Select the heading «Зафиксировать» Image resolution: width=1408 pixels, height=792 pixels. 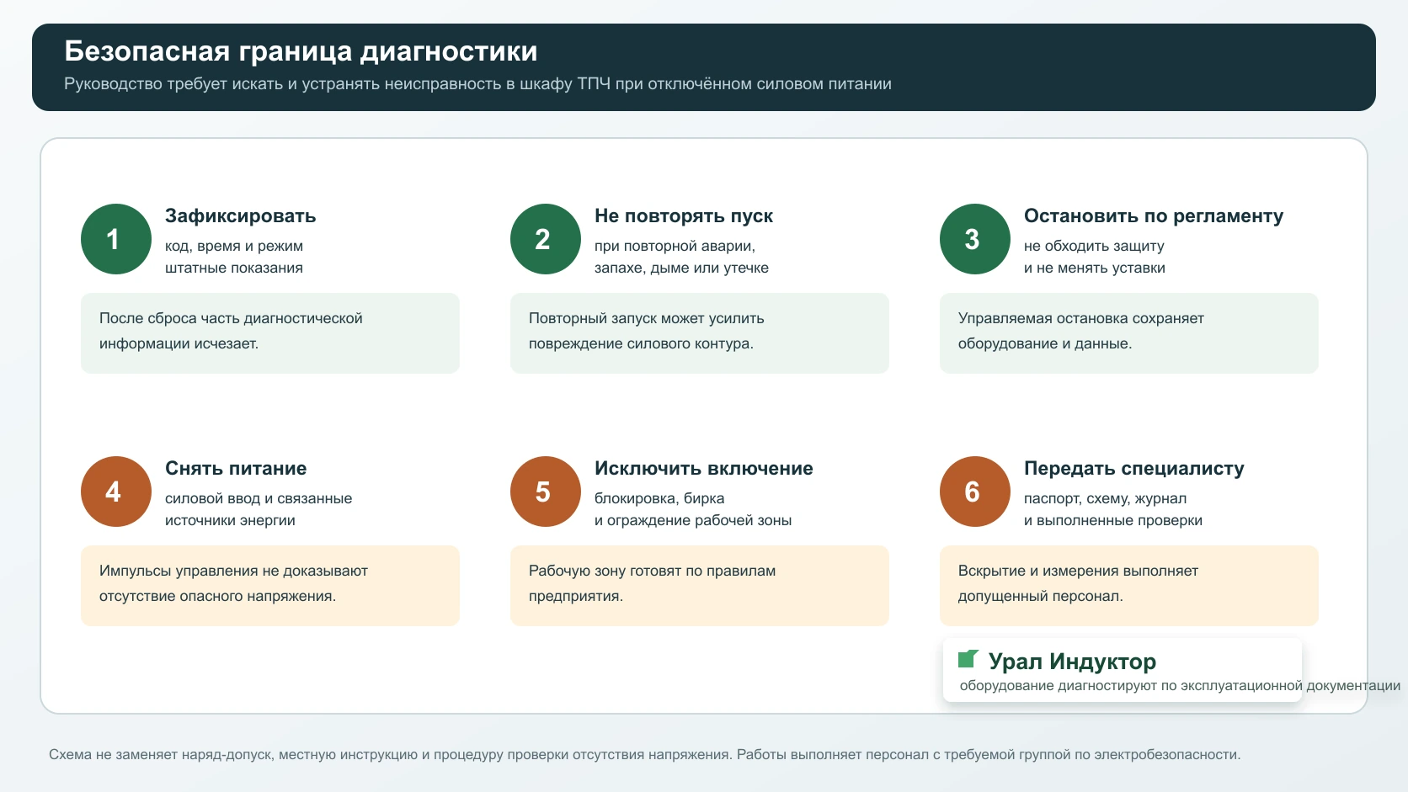click(240, 215)
